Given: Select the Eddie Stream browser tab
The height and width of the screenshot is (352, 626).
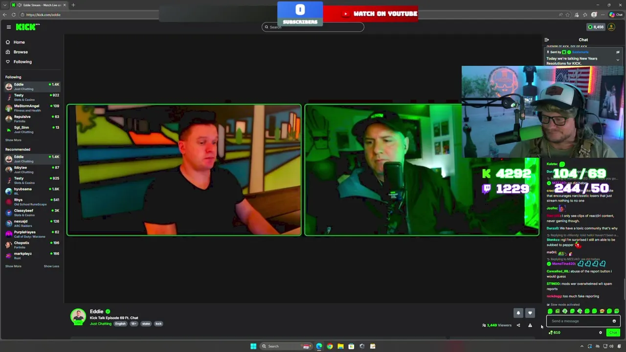Looking at the screenshot, I should point(38,5).
